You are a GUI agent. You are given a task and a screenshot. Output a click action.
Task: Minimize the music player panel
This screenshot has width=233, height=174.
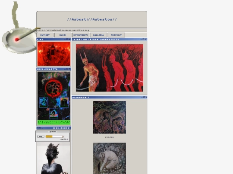tap(42, 128)
